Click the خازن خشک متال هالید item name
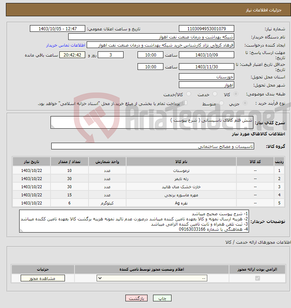 click(x=181, y=187)
